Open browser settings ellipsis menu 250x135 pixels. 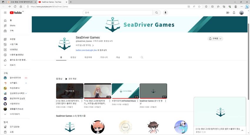[241, 6]
